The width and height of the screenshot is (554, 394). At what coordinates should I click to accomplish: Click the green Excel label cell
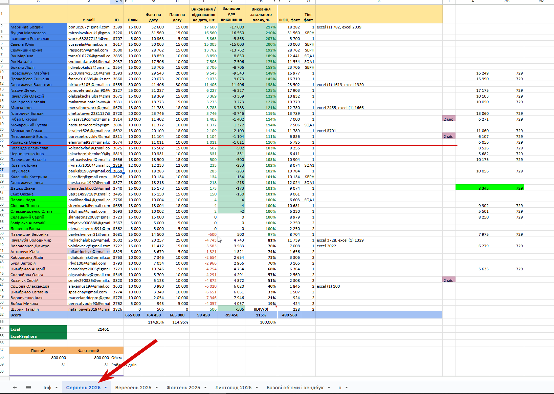click(38, 329)
